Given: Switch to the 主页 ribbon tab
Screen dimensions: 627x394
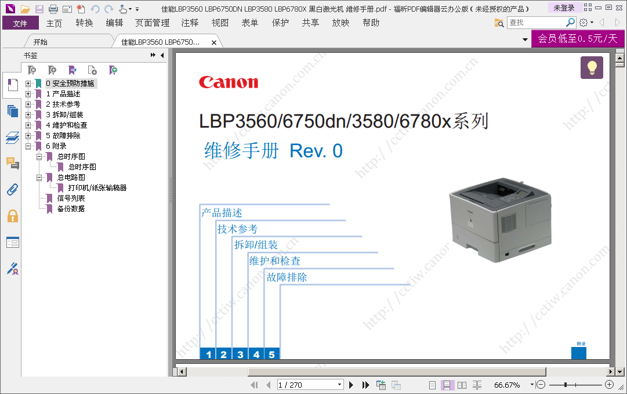Looking at the screenshot, I should click(54, 23).
